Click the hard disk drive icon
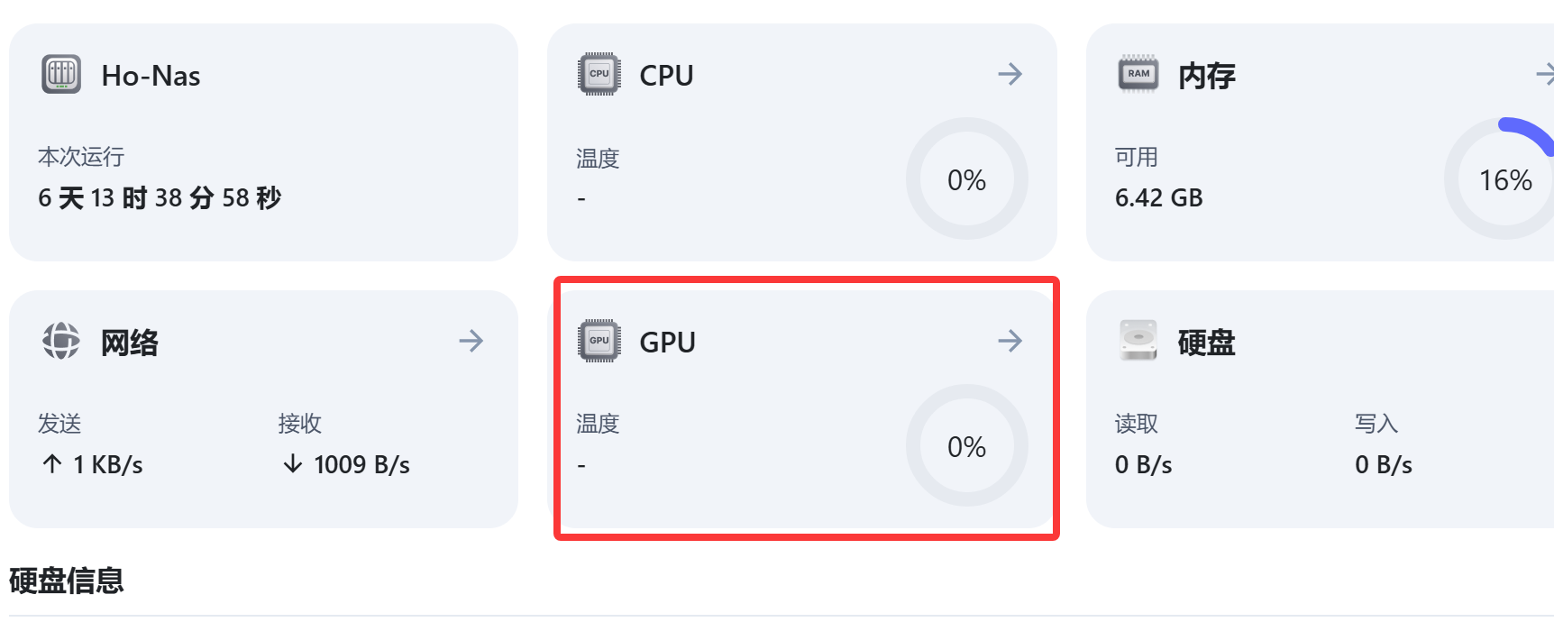The height and width of the screenshot is (622, 1554). tap(1138, 341)
